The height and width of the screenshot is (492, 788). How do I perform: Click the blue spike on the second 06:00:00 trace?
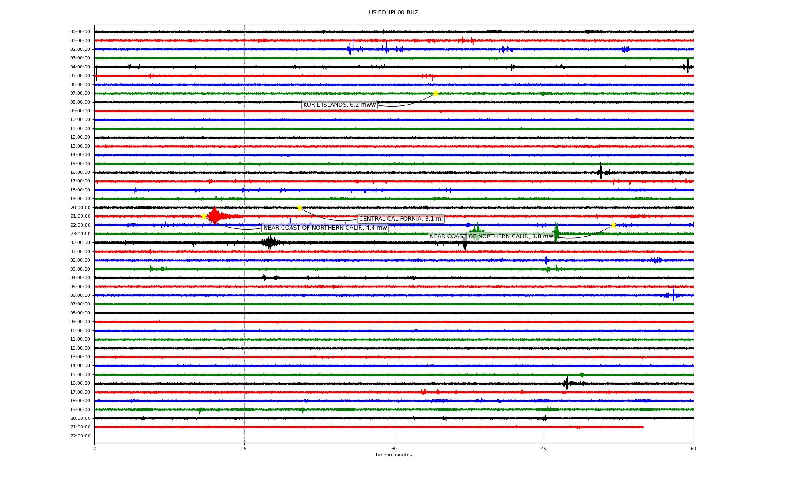click(x=673, y=294)
